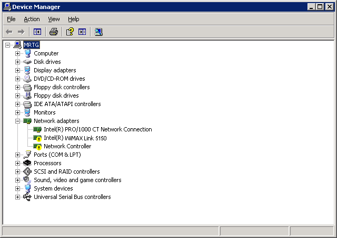
Task: Select Intel(R) WiMAX Link 5150 device
Action: pos(75,138)
